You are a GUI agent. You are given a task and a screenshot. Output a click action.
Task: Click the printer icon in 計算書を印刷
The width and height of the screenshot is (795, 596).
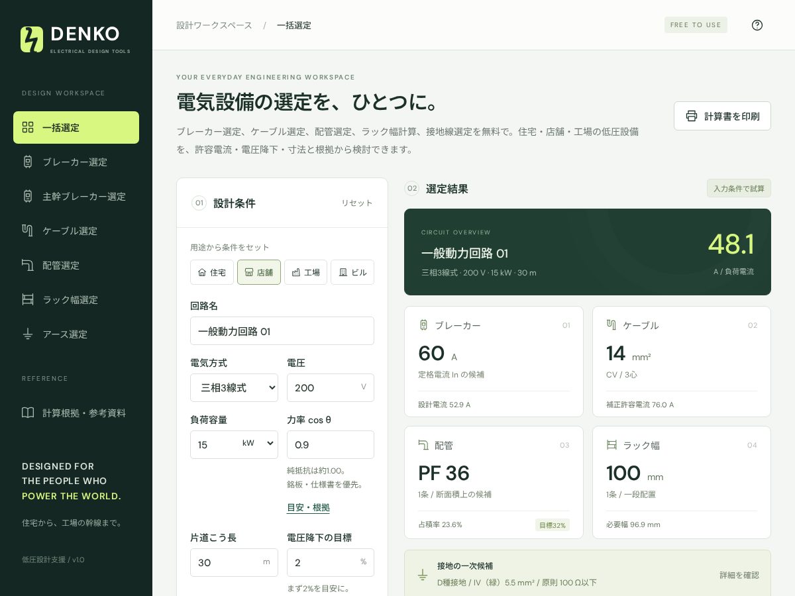point(692,116)
